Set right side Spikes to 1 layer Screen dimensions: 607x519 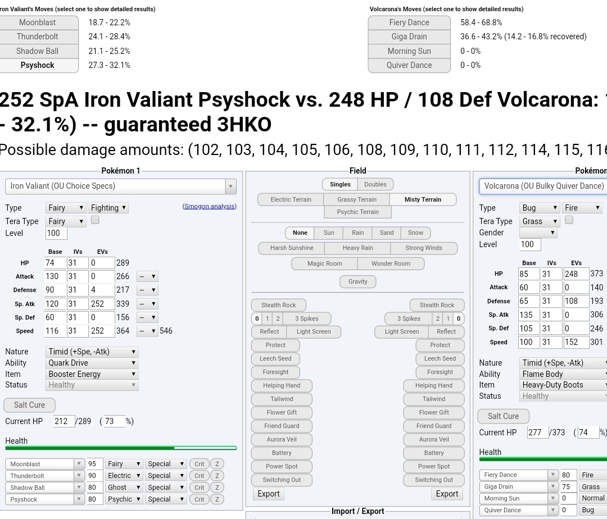448,318
